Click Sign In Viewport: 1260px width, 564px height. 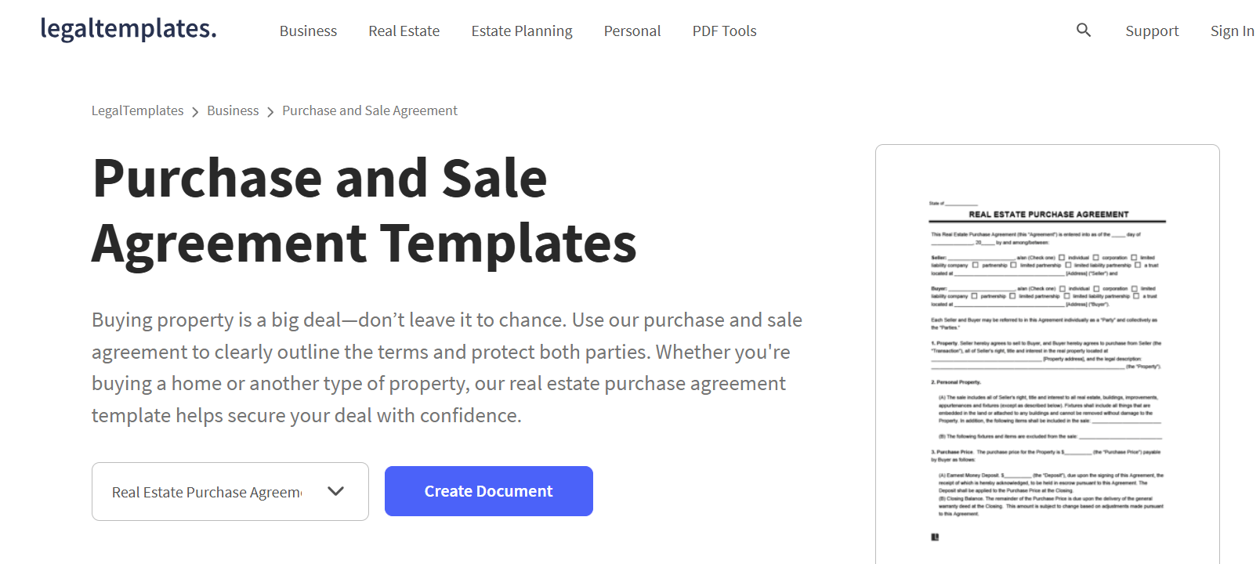coord(1232,31)
